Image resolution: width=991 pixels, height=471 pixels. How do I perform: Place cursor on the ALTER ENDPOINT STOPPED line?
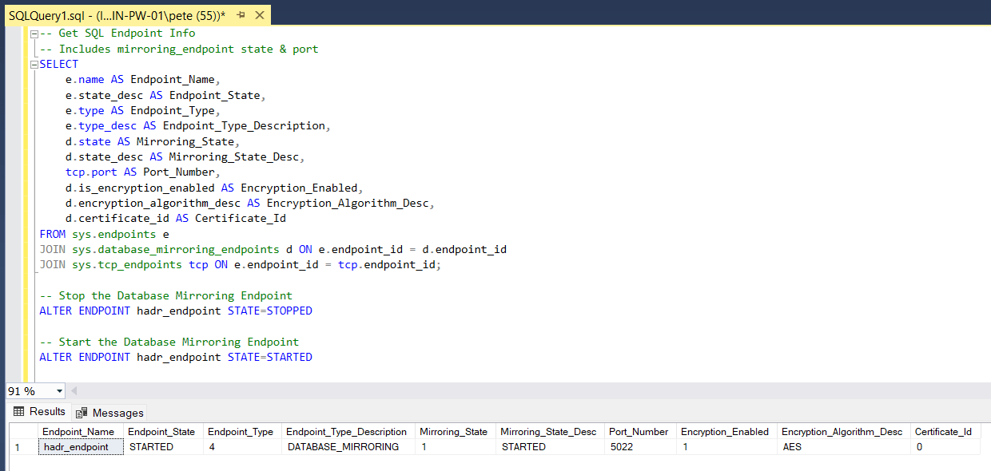tap(176, 311)
